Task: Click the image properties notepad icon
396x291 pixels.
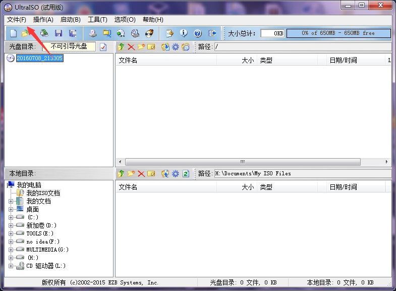Action: pyautogui.click(x=169, y=33)
